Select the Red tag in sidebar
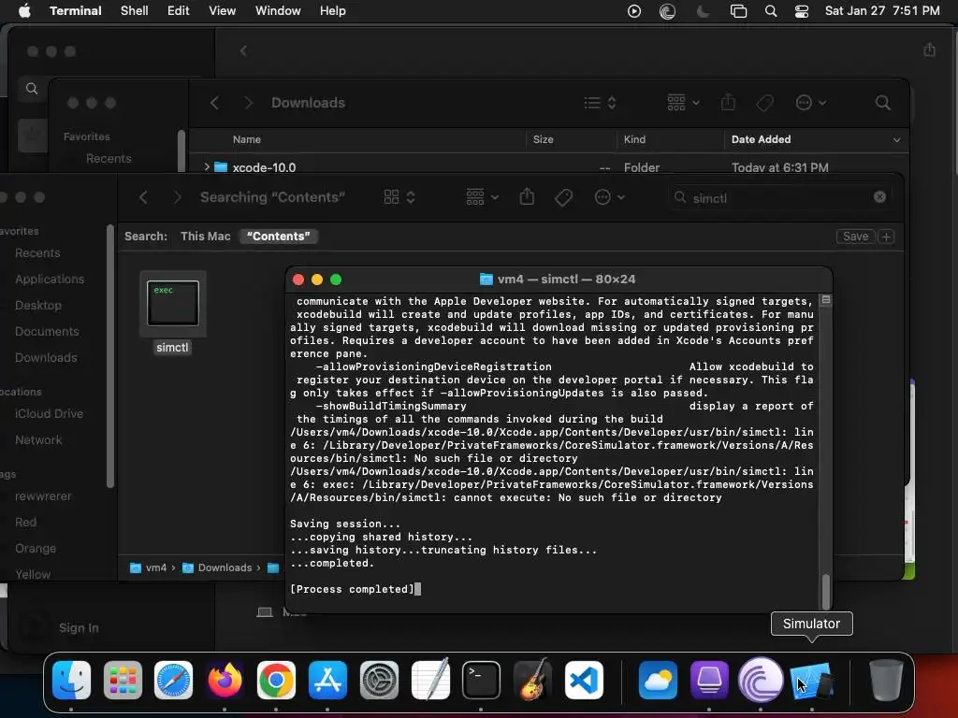The height and width of the screenshot is (718, 958). tap(25, 523)
